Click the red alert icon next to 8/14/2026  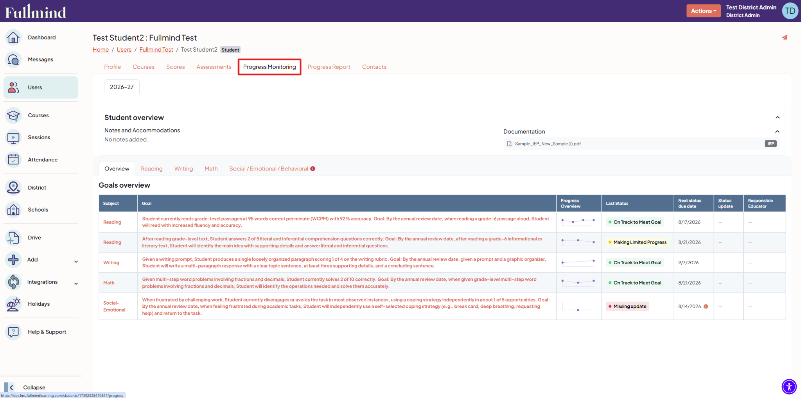click(706, 307)
